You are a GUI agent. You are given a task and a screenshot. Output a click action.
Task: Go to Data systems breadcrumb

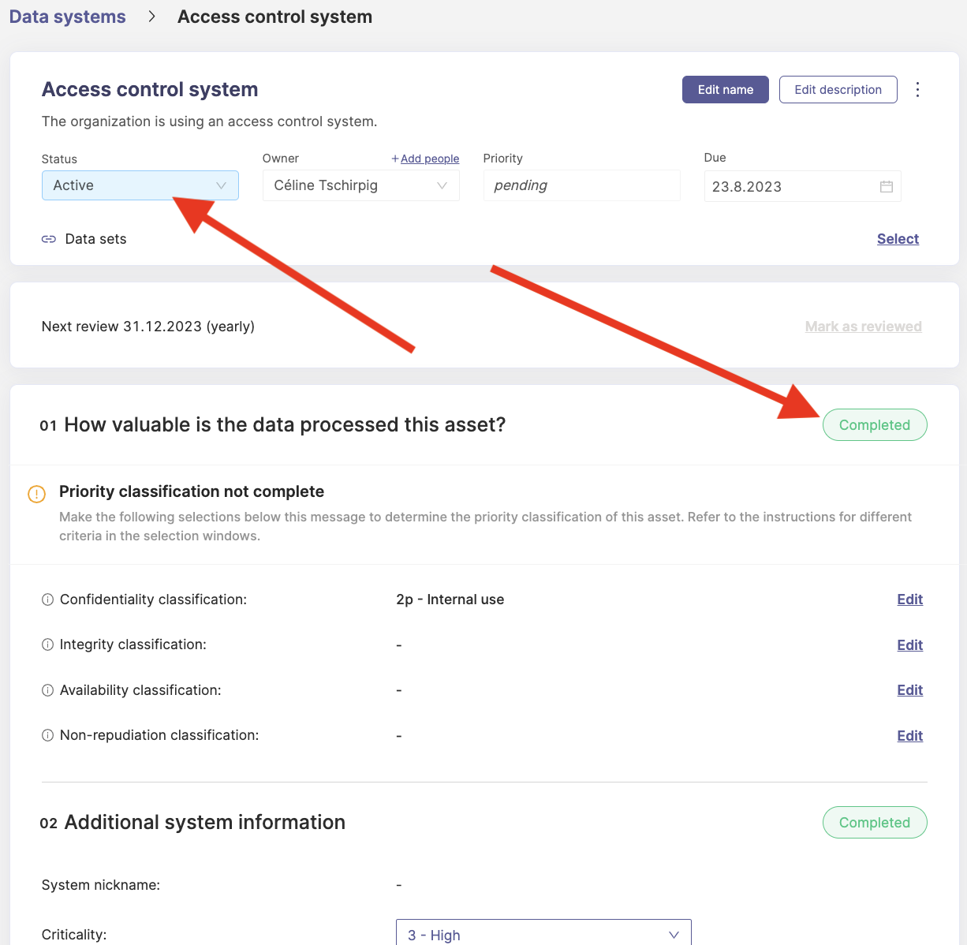click(68, 17)
